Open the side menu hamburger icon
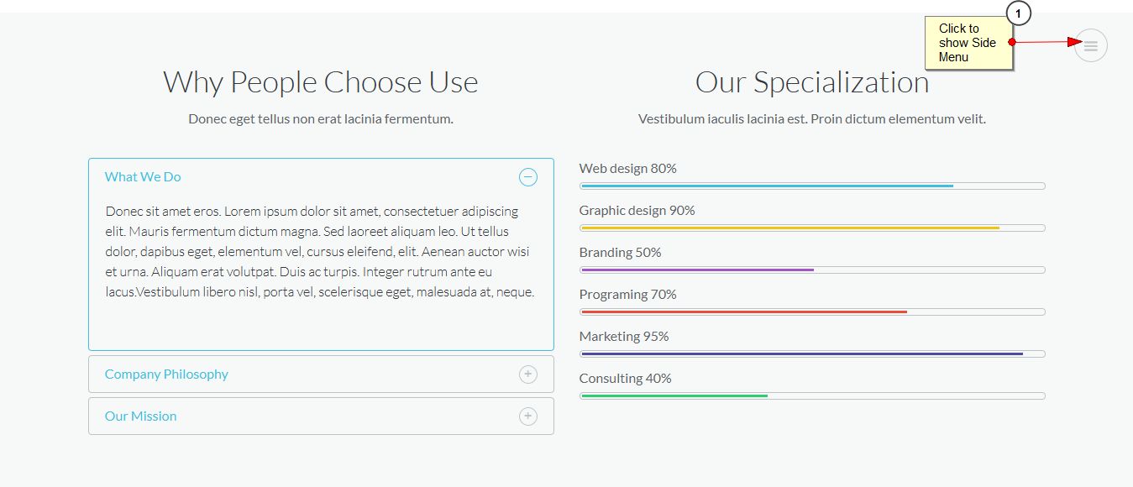The height and width of the screenshot is (487, 1133). tap(1090, 45)
